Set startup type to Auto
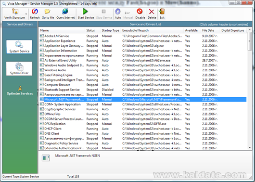This screenshot has height=182, width=255. coord(118,13)
